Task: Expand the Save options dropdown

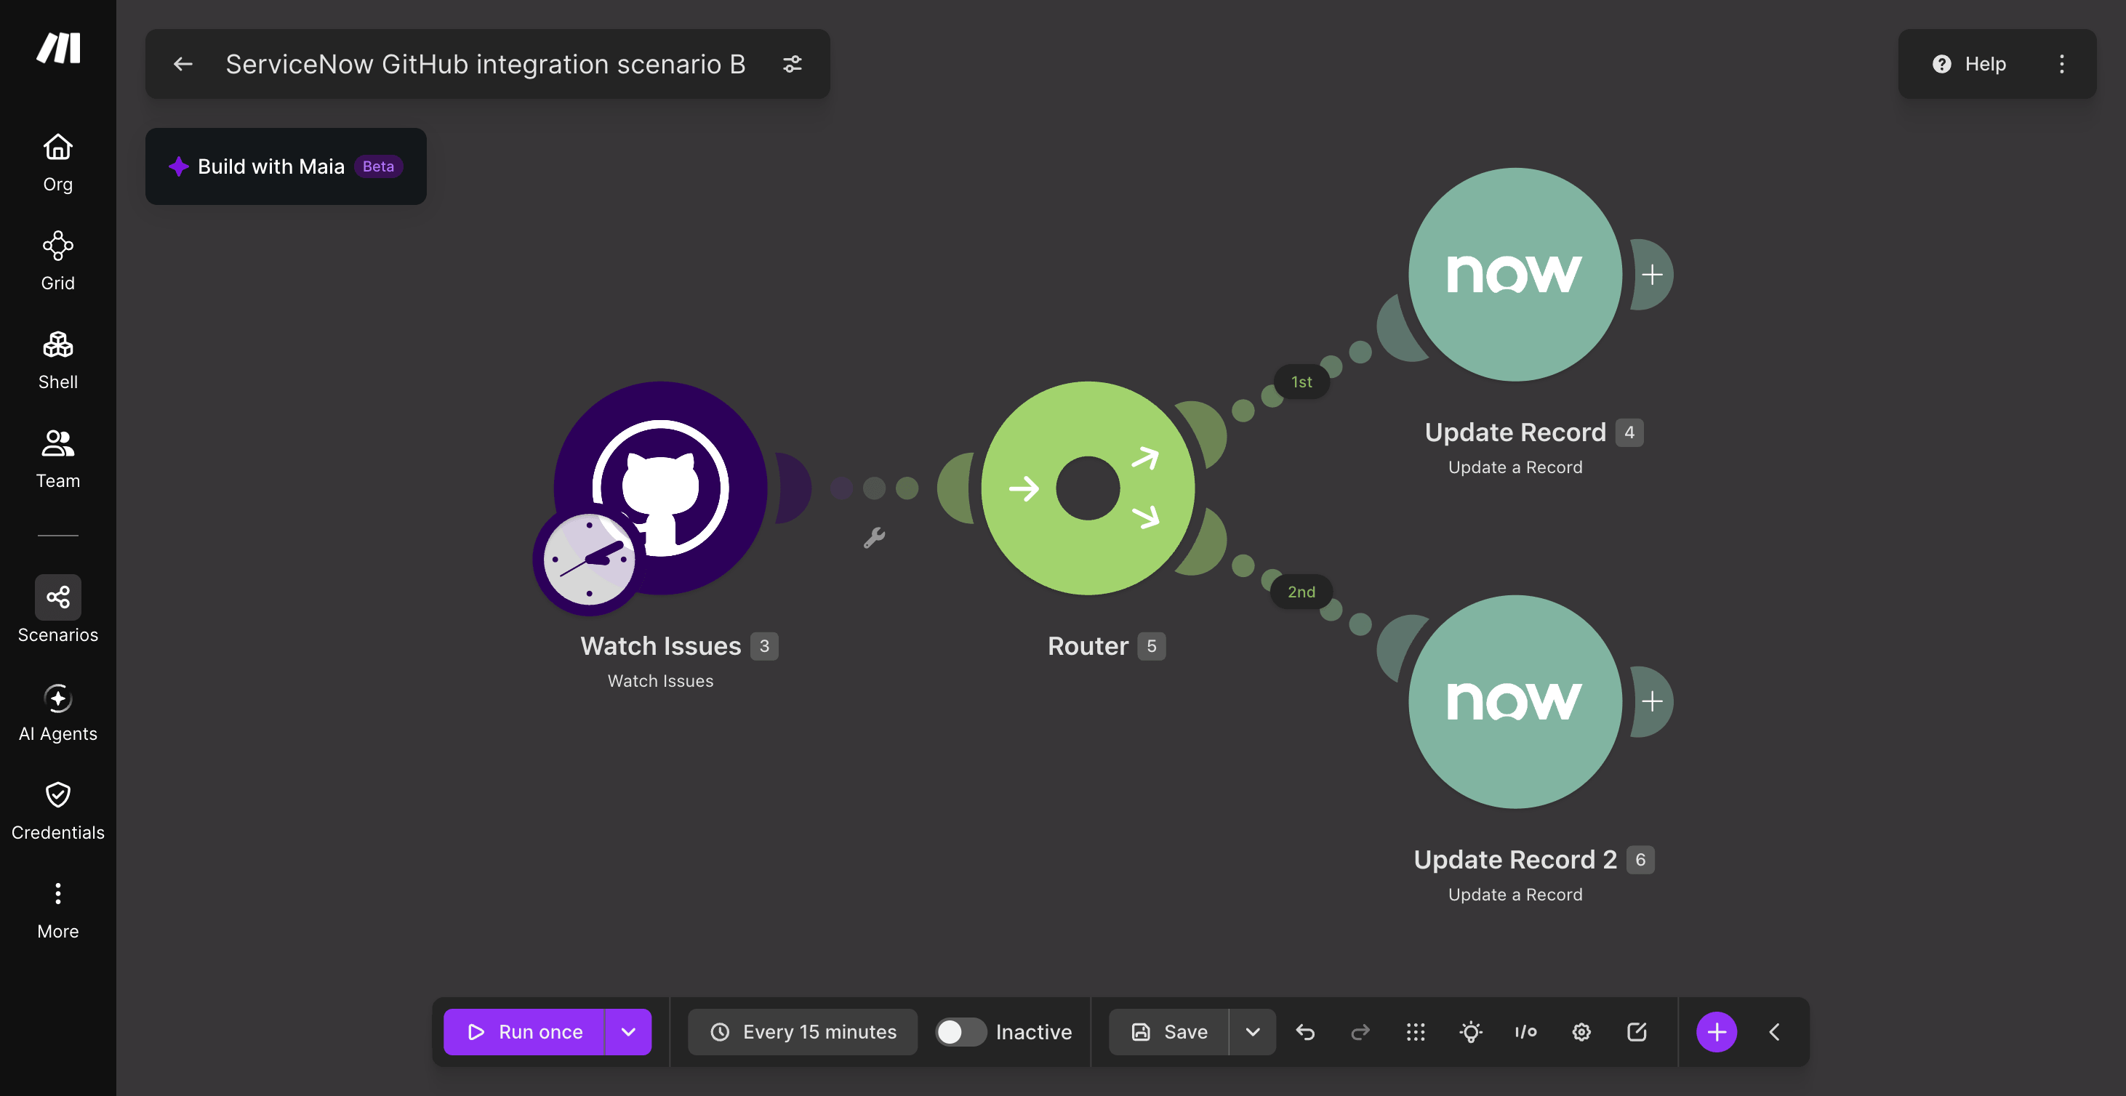Action: tap(1253, 1031)
